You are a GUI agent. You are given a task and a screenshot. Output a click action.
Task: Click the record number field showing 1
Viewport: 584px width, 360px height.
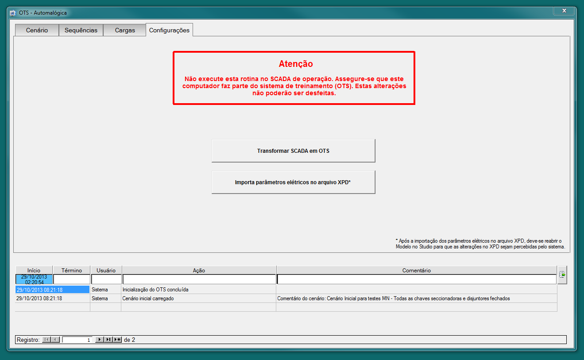pyautogui.click(x=77, y=340)
